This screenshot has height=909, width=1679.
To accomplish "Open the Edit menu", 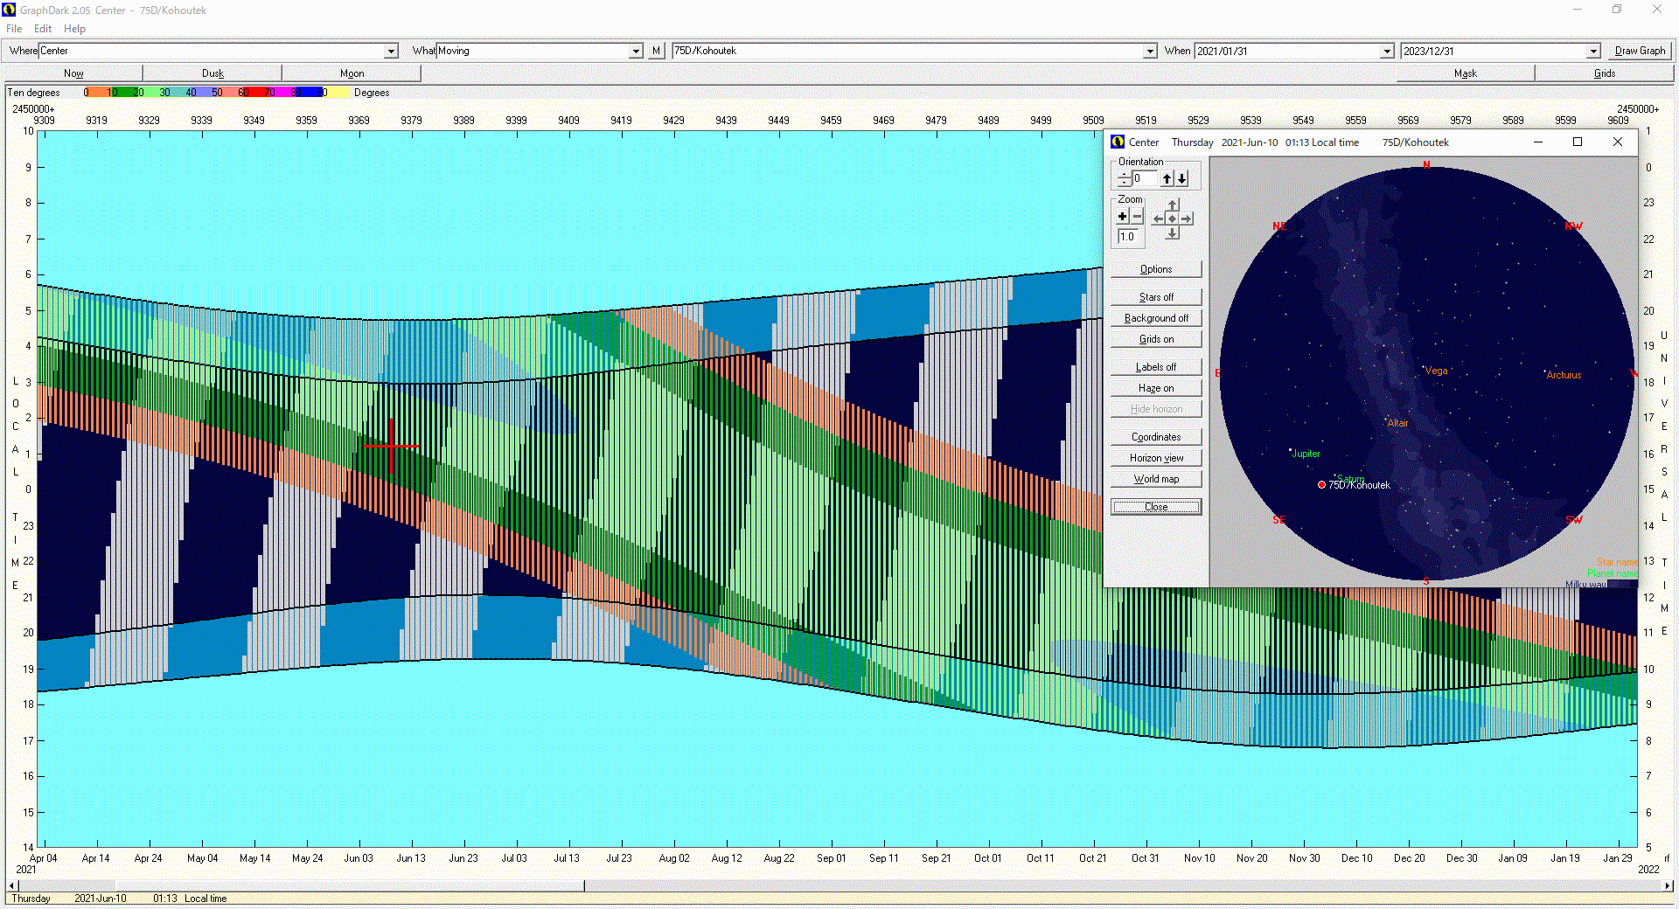I will click(43, 29).
